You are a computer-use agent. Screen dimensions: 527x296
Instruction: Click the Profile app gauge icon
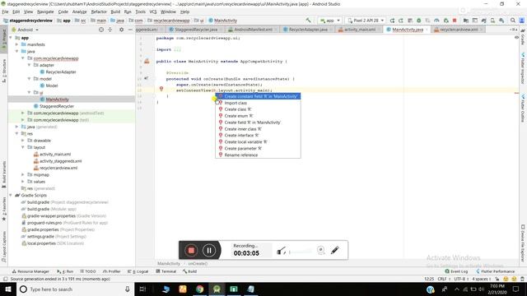[x=436, y=21]
